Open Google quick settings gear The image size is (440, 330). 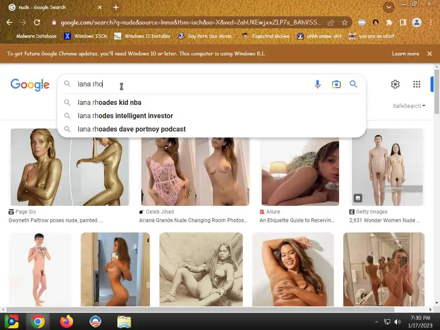click(x=395, y=84)
